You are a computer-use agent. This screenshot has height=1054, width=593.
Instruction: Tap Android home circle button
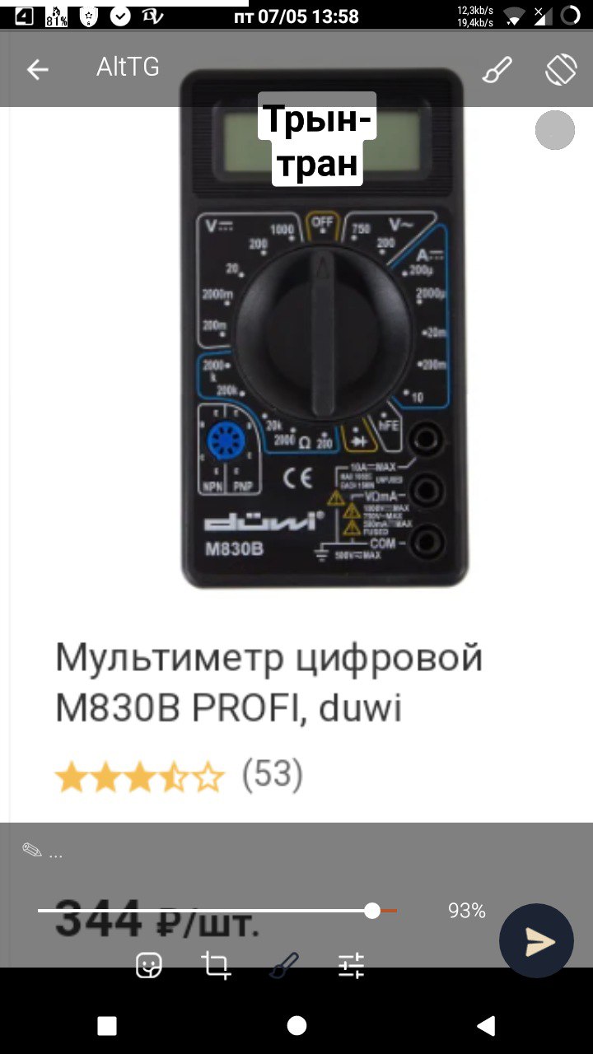coord(296,1025)
